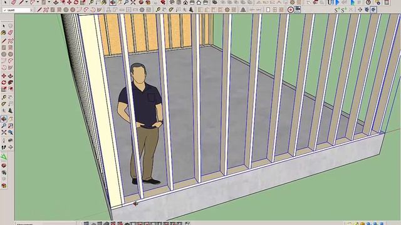Viewport: 401px width, 225px height.
Task: Click the standing man figure in the model
Action: click(140, 124)
